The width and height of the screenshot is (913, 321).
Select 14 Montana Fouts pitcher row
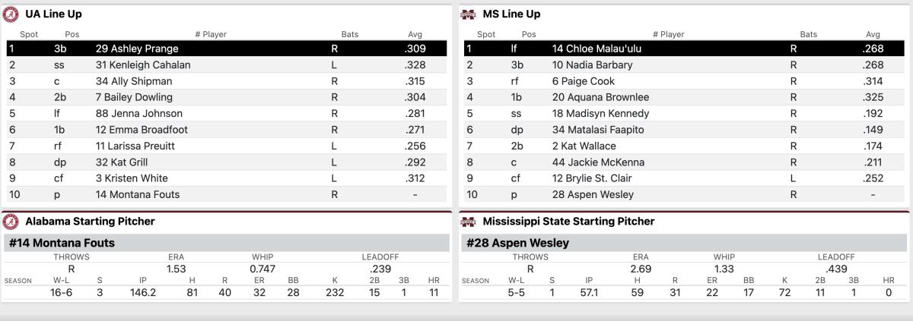click(x=227, y=194)
